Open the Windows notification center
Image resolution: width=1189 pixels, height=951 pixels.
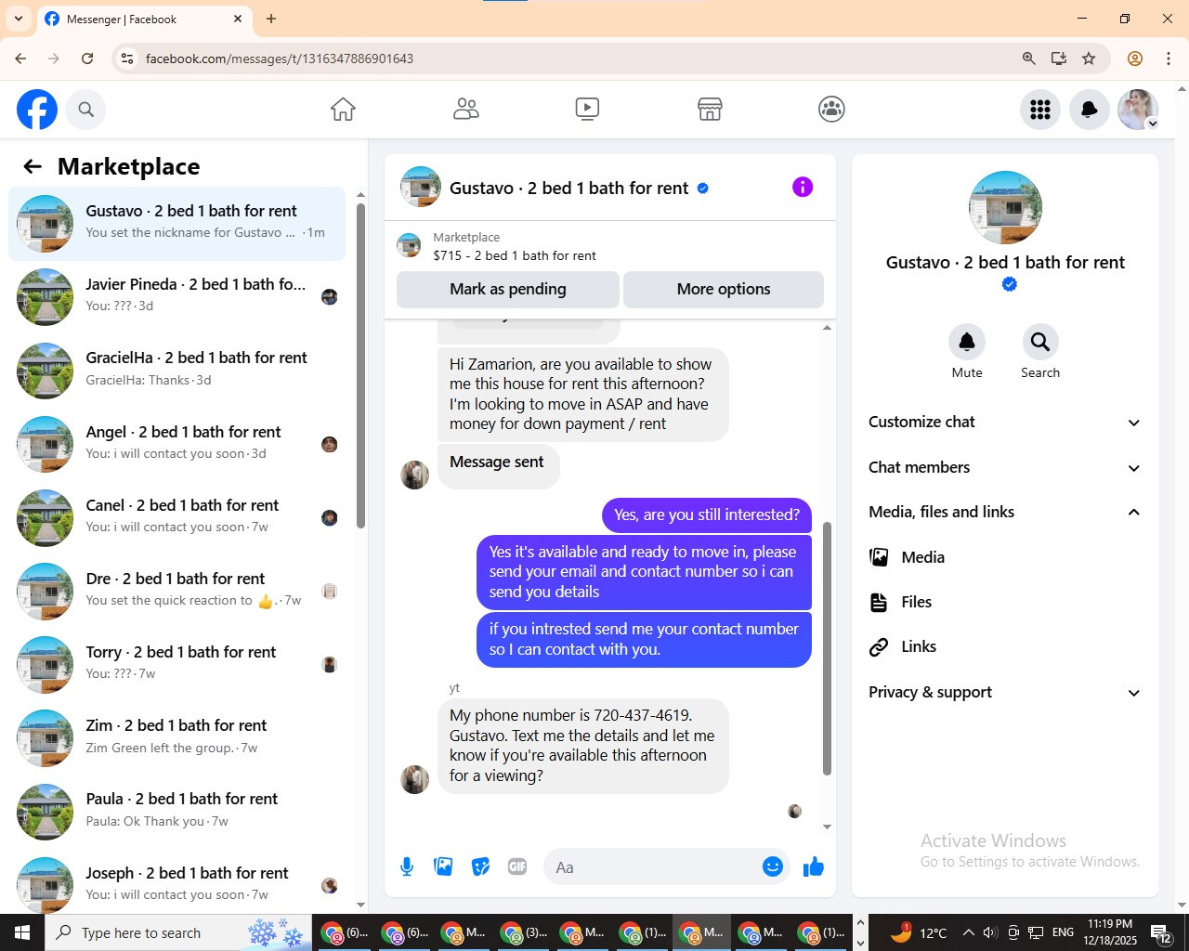coord(1161,932)
